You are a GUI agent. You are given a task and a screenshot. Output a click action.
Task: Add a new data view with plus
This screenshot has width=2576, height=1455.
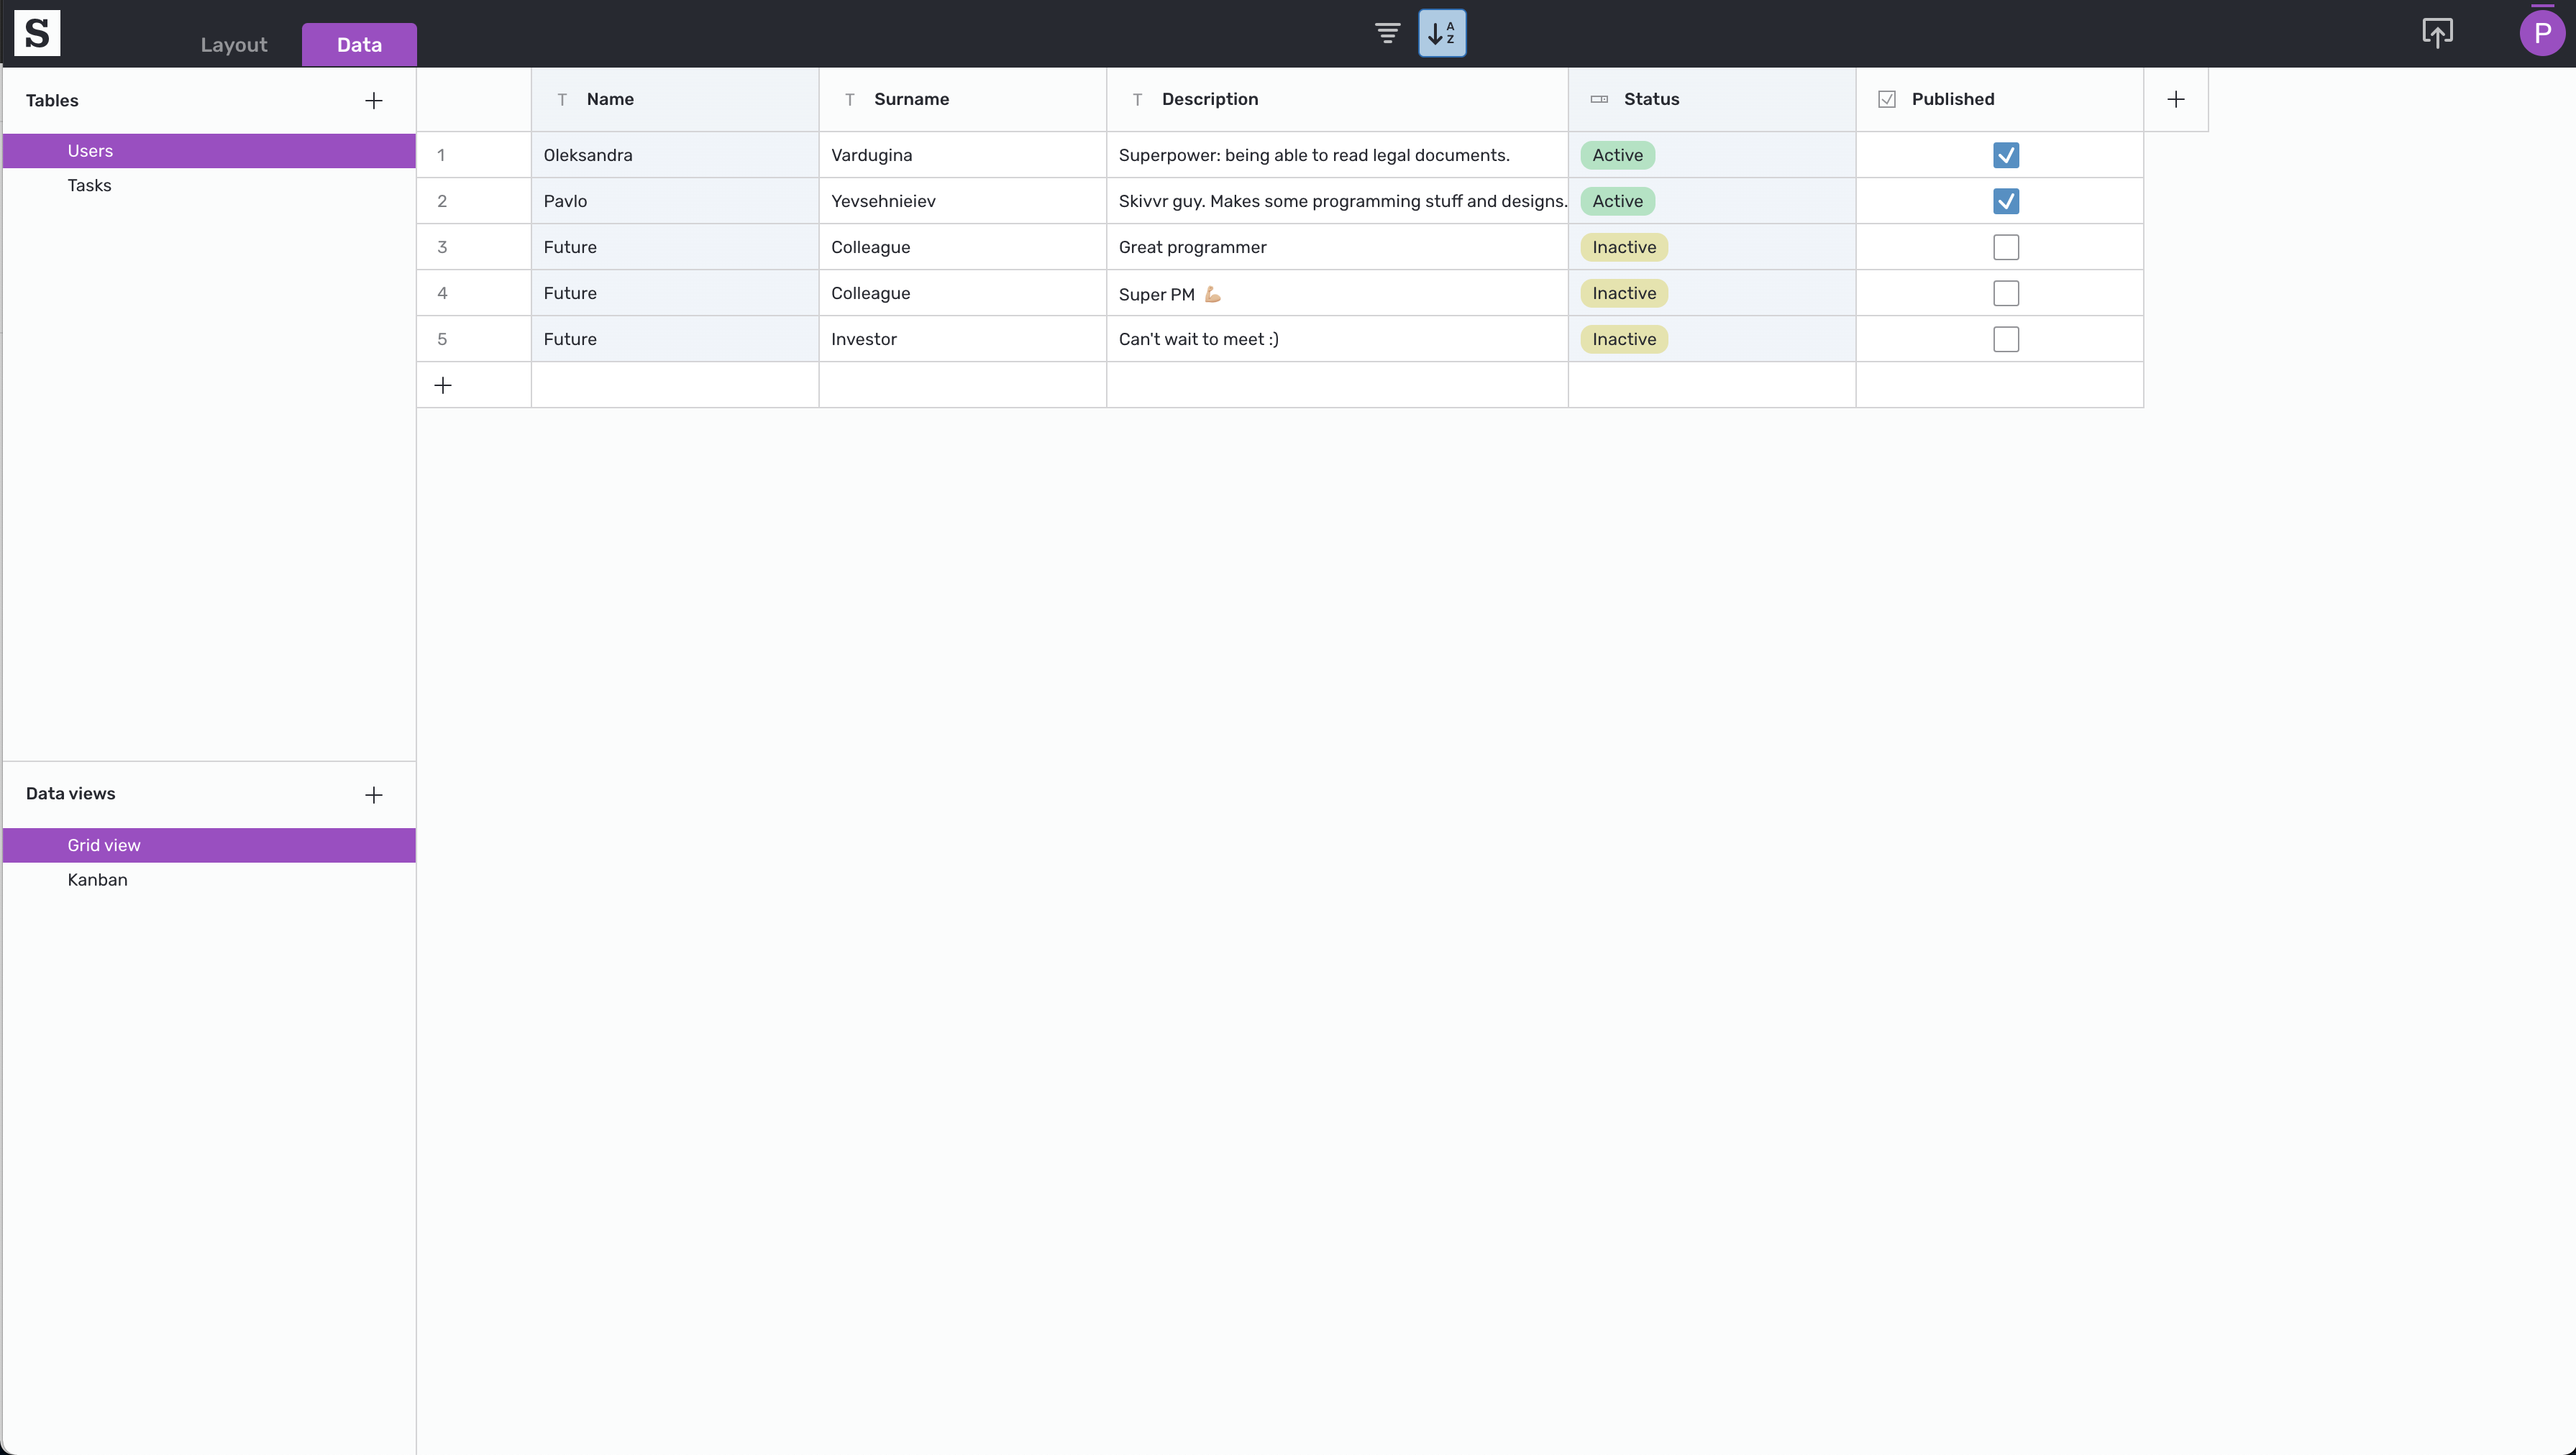point(373,794)
